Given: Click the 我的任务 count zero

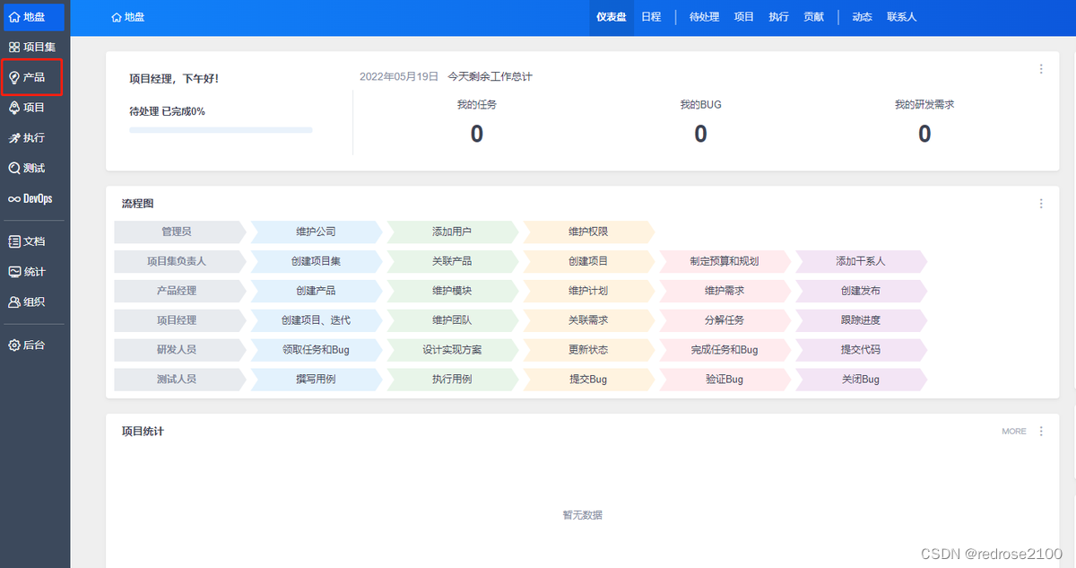Looking at the screenshot, I should [x=477, y=135].
